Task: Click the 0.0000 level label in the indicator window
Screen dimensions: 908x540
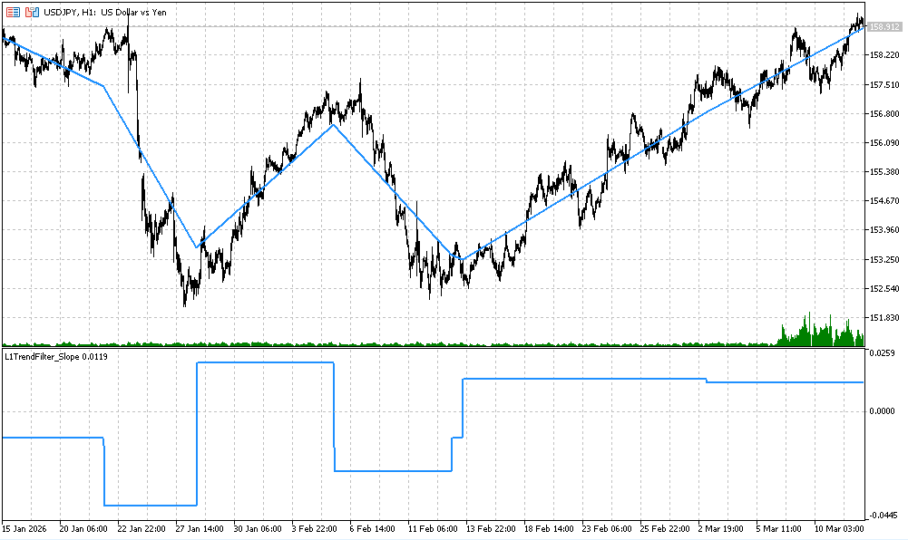Action: pos(880,410)
